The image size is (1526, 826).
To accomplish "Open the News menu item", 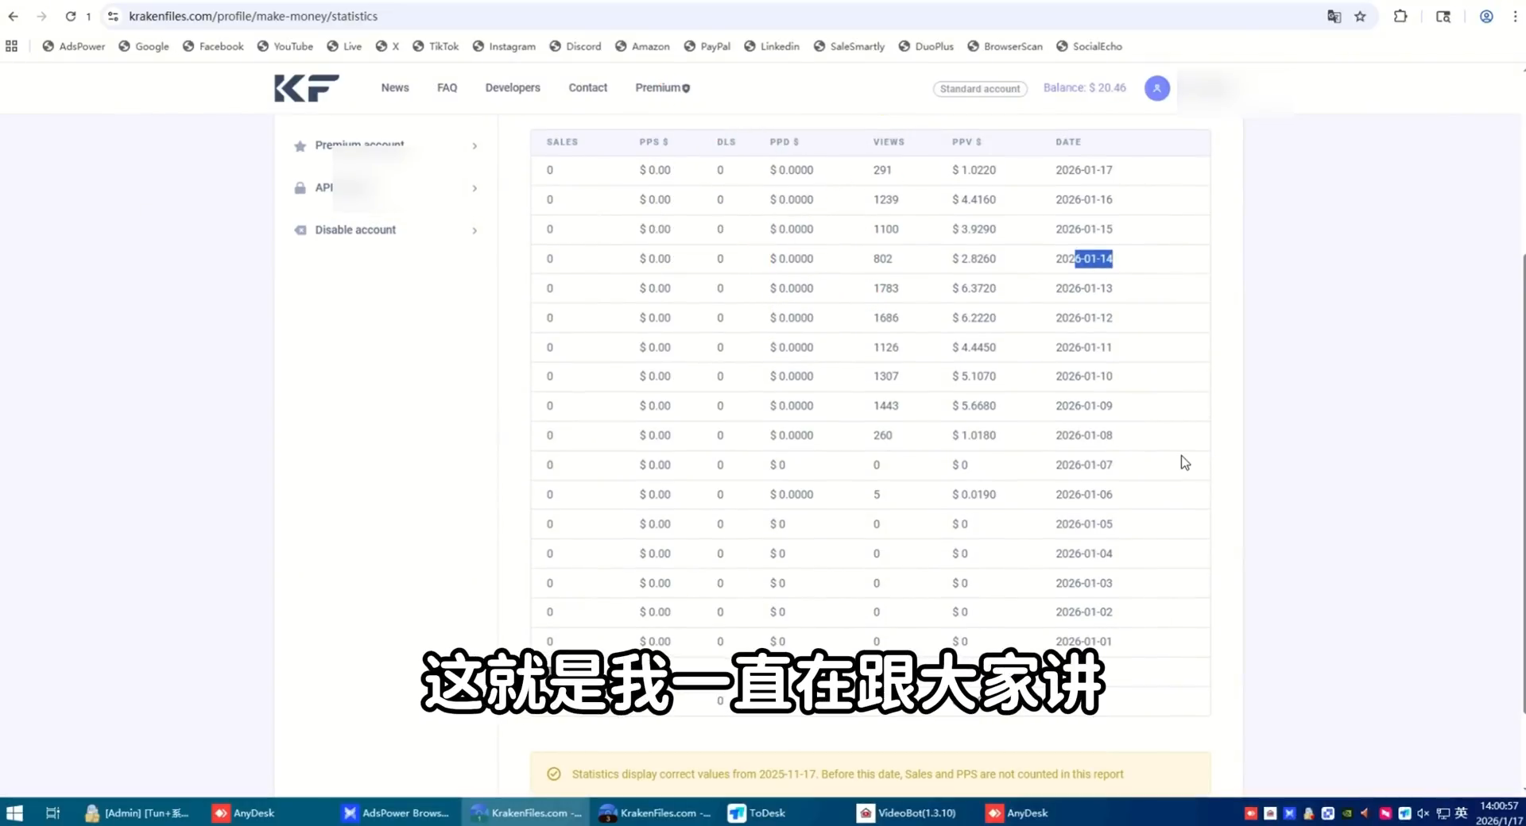I will click(395, 88).
